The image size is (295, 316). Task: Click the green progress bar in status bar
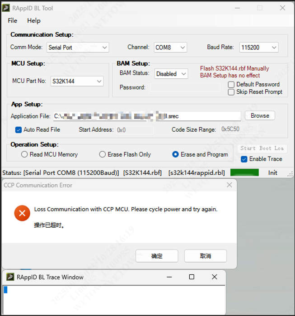pyautogui.click(x=244, y=172)
